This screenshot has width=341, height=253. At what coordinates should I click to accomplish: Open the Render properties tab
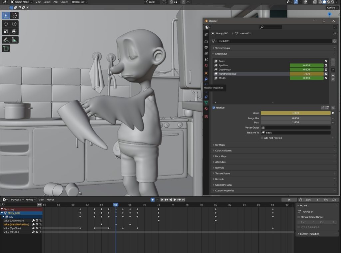coord(206,42)
